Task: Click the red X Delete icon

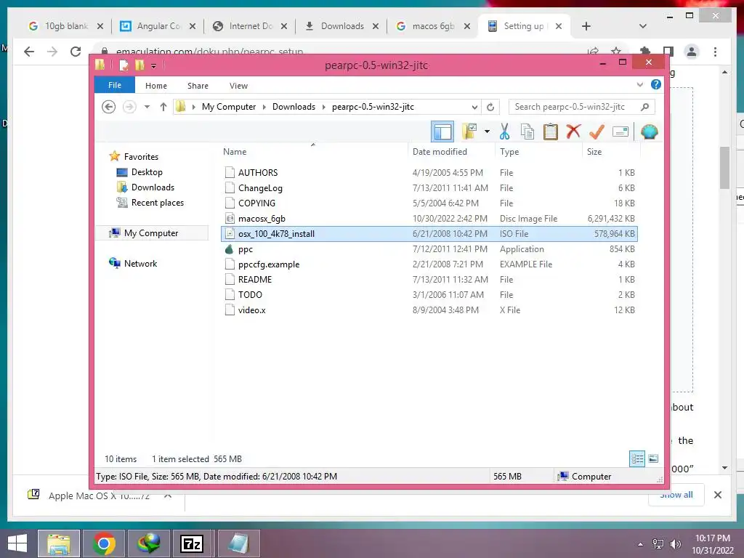Action: (573, 132)
